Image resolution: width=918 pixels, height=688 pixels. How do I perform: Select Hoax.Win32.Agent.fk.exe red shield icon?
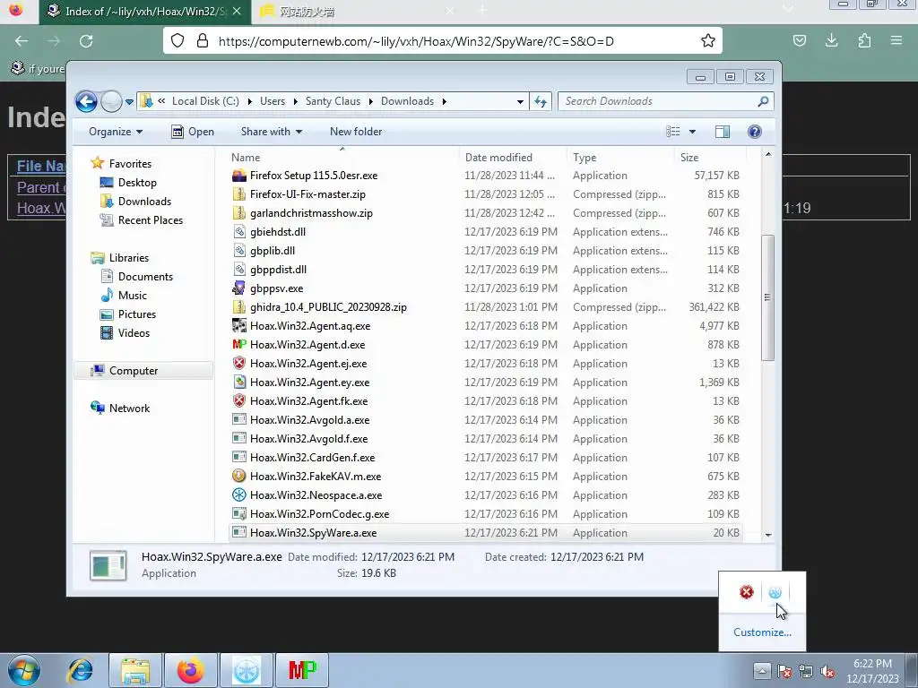(238, 400)
